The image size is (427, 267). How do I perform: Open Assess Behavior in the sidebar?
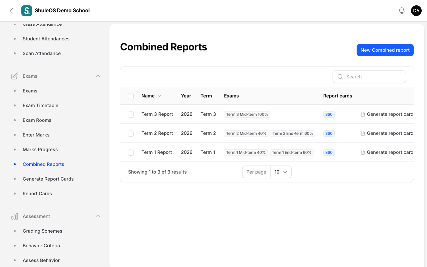pyautogui.click(x=41, y=260)
